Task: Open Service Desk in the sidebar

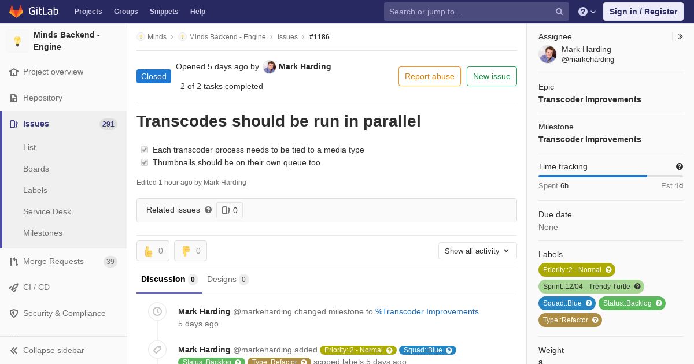Action: pos(47,212)
